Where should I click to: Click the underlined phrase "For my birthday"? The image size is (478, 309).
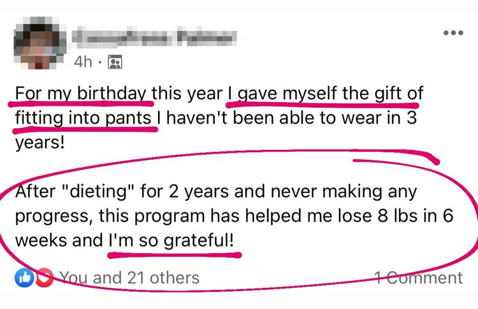(x=81, y=93)
